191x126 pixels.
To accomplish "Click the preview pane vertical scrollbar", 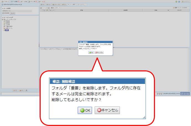I will [x=189, y=70].
